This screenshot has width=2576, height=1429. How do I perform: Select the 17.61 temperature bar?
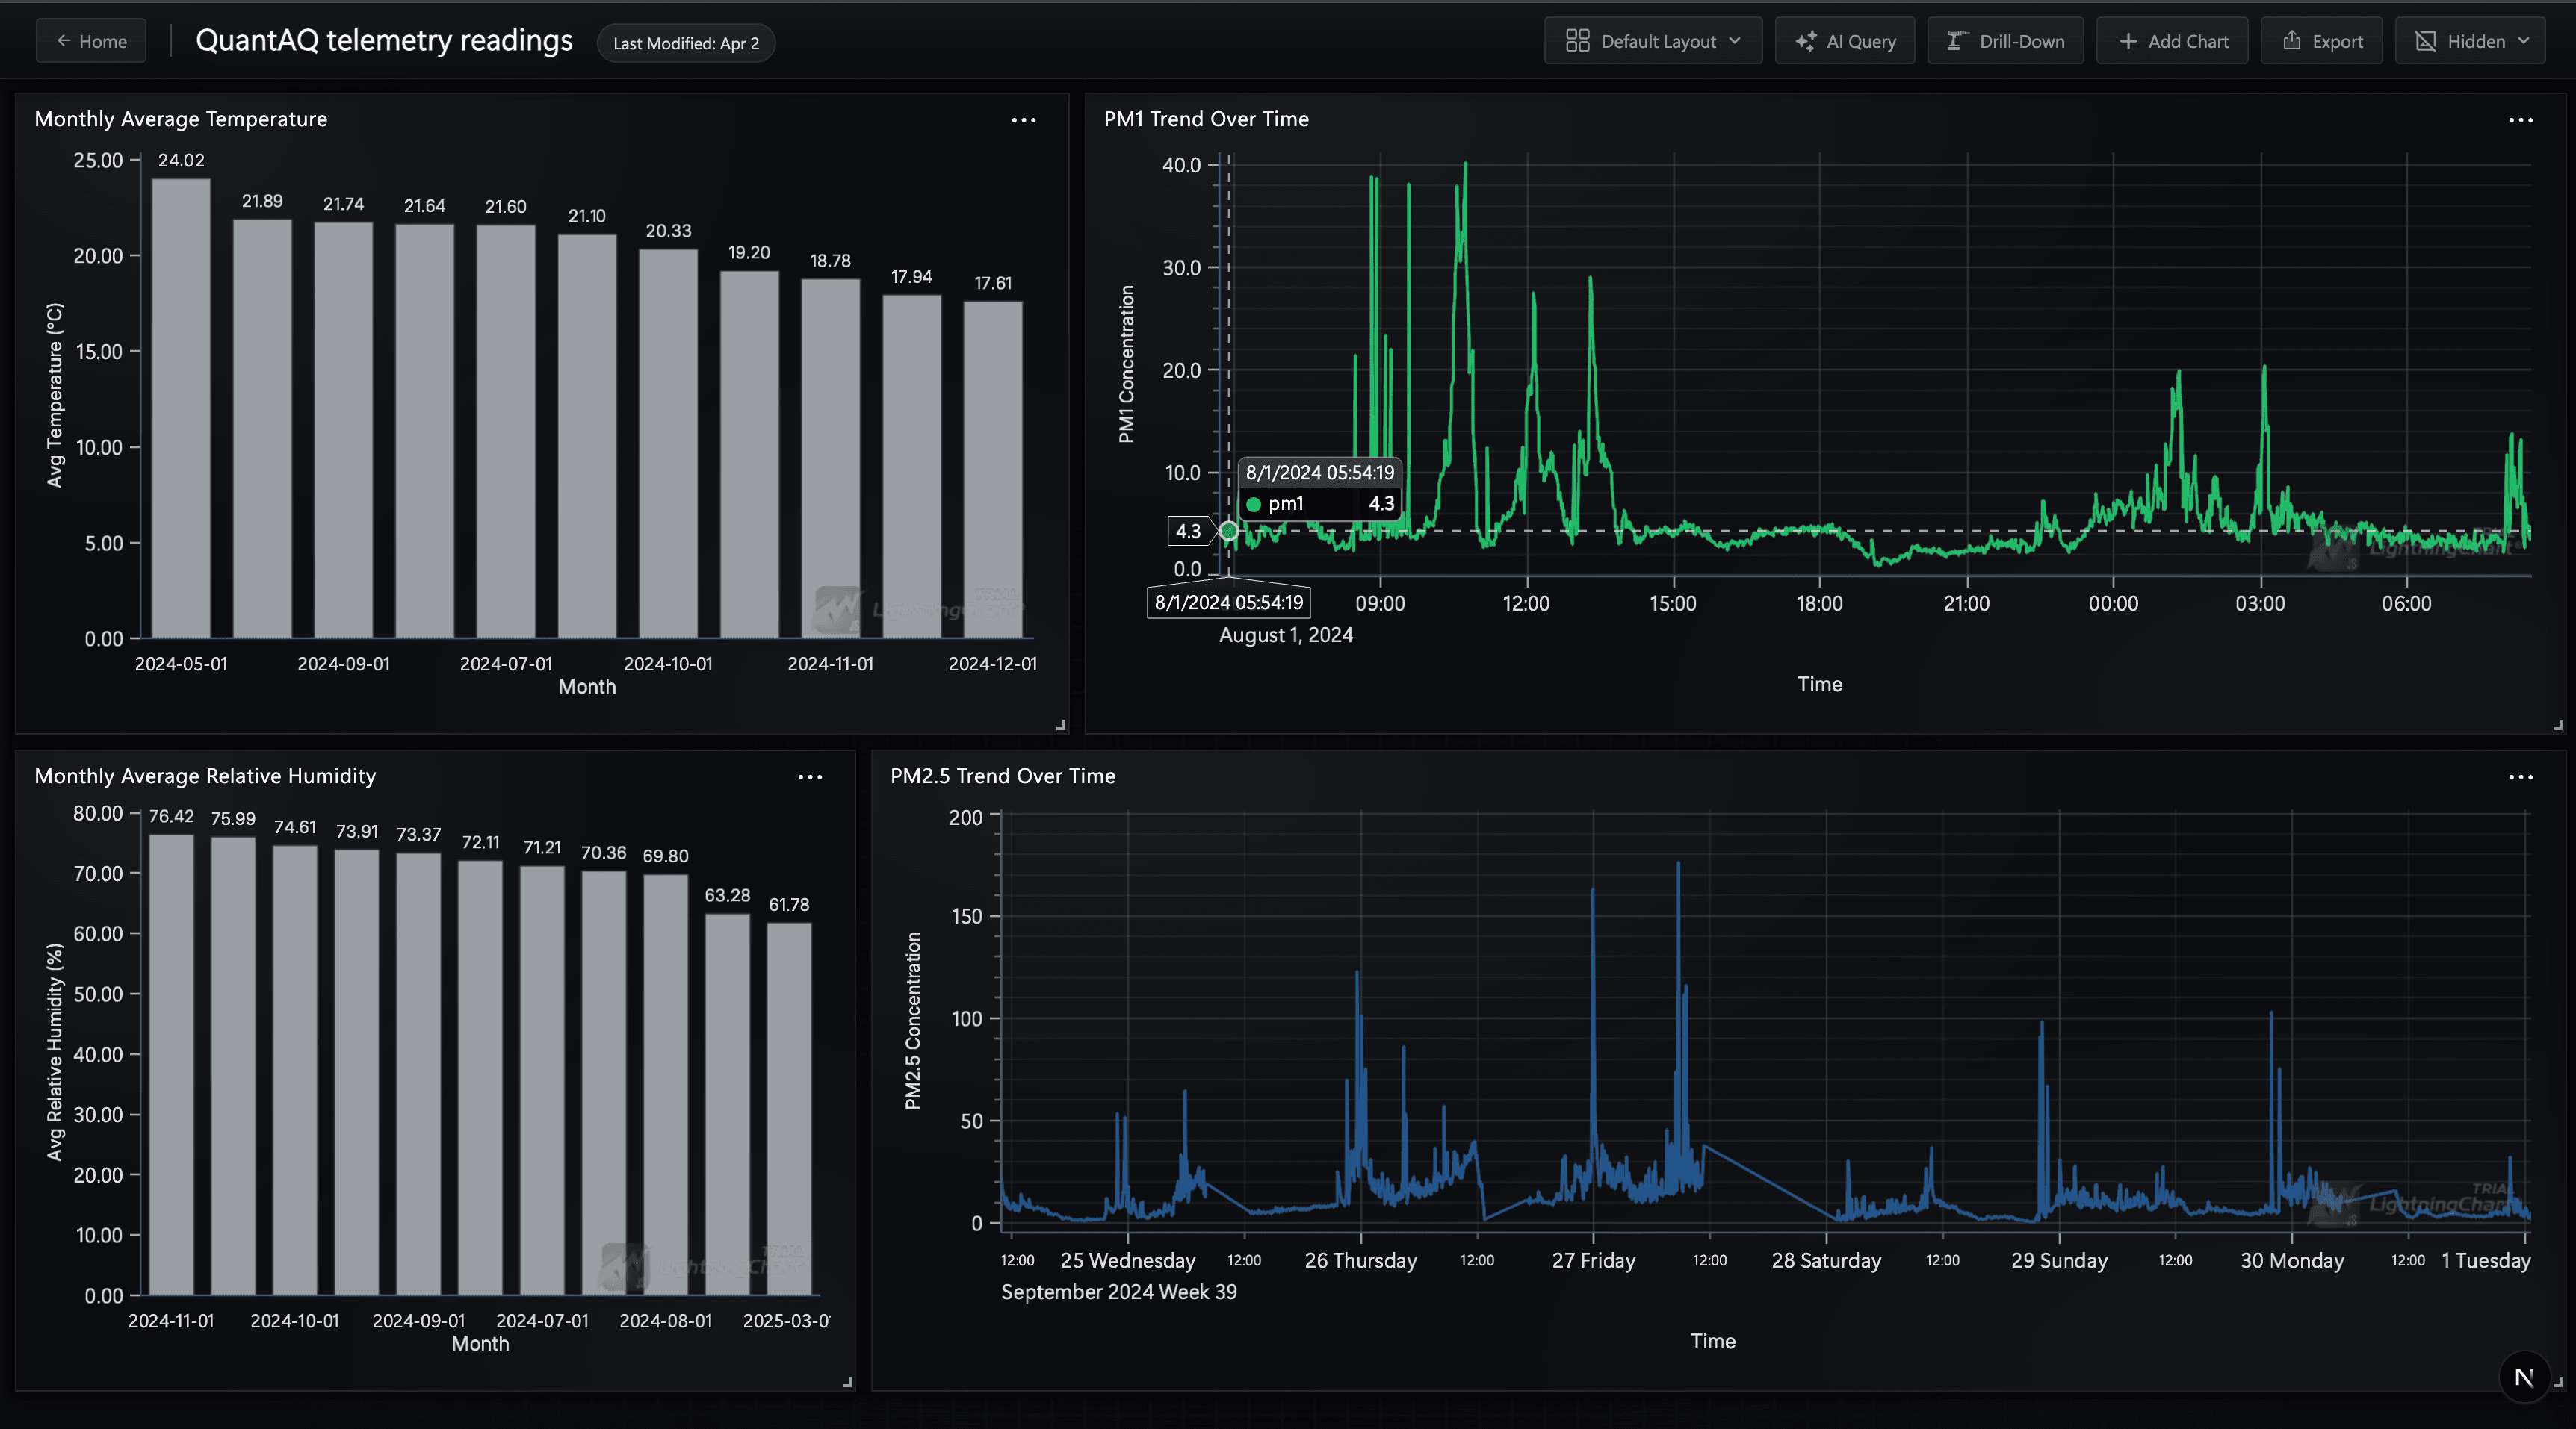[993, 470]
